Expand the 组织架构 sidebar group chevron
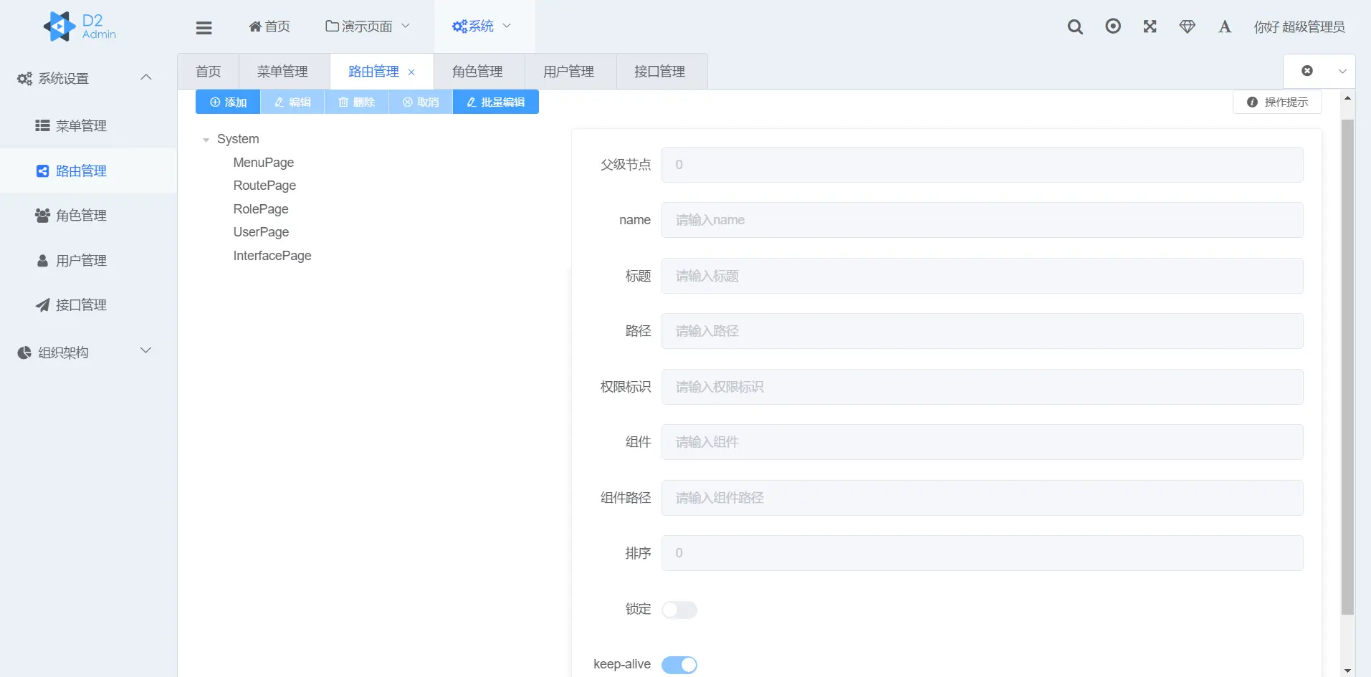 (x=146, y=350)
